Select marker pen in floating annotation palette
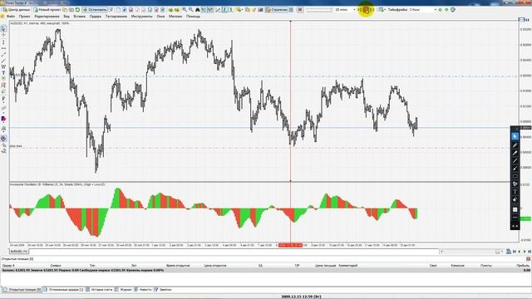Screen dimensions: 532x299 pos(515,153)
